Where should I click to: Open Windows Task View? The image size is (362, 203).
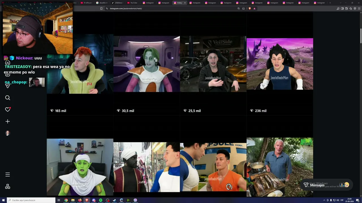[x=59, y=200]
